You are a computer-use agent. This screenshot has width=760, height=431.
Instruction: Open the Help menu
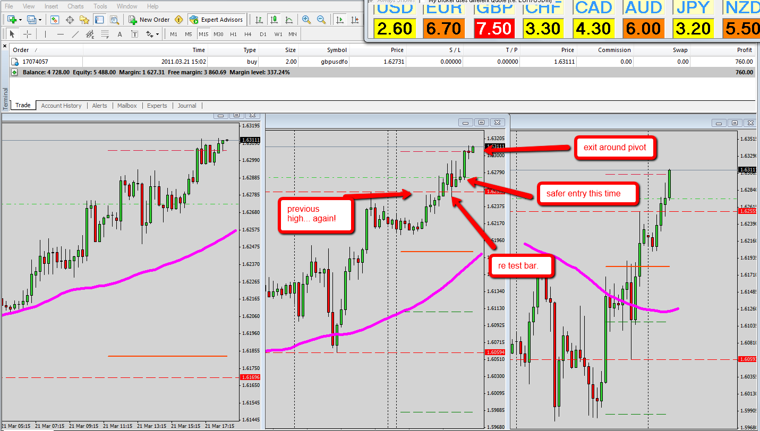point(152,6)
